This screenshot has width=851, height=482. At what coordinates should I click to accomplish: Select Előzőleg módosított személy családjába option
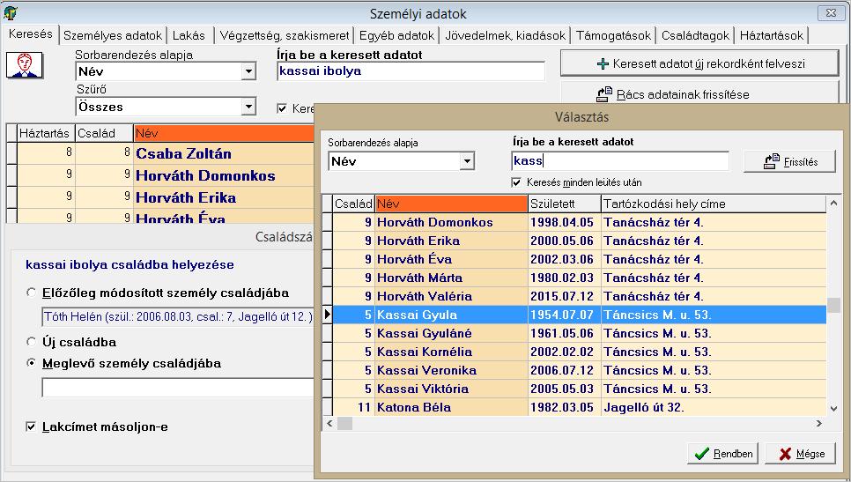(x=32, y=293)
